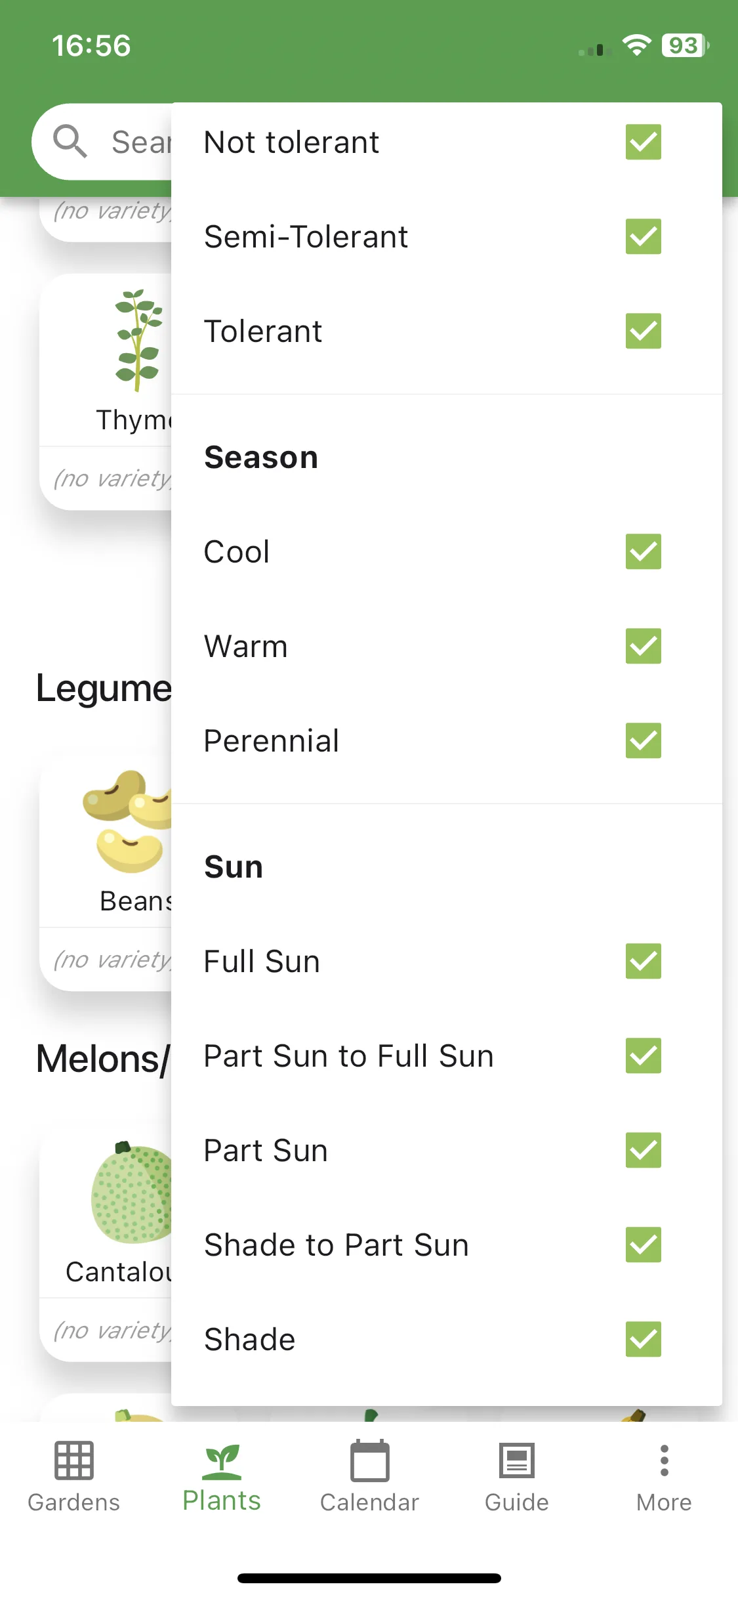
Task: Uncheck the Semi-Tolerant checkbox
Action: tap(643, 236)
